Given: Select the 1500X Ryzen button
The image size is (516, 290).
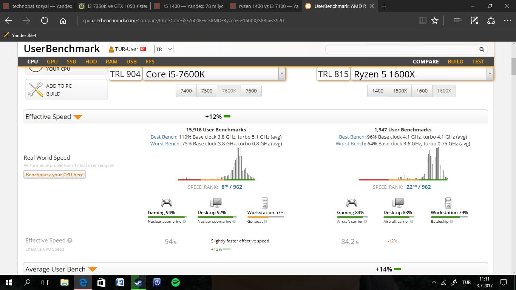Looking at the screenshot, I should click(400, 91).
